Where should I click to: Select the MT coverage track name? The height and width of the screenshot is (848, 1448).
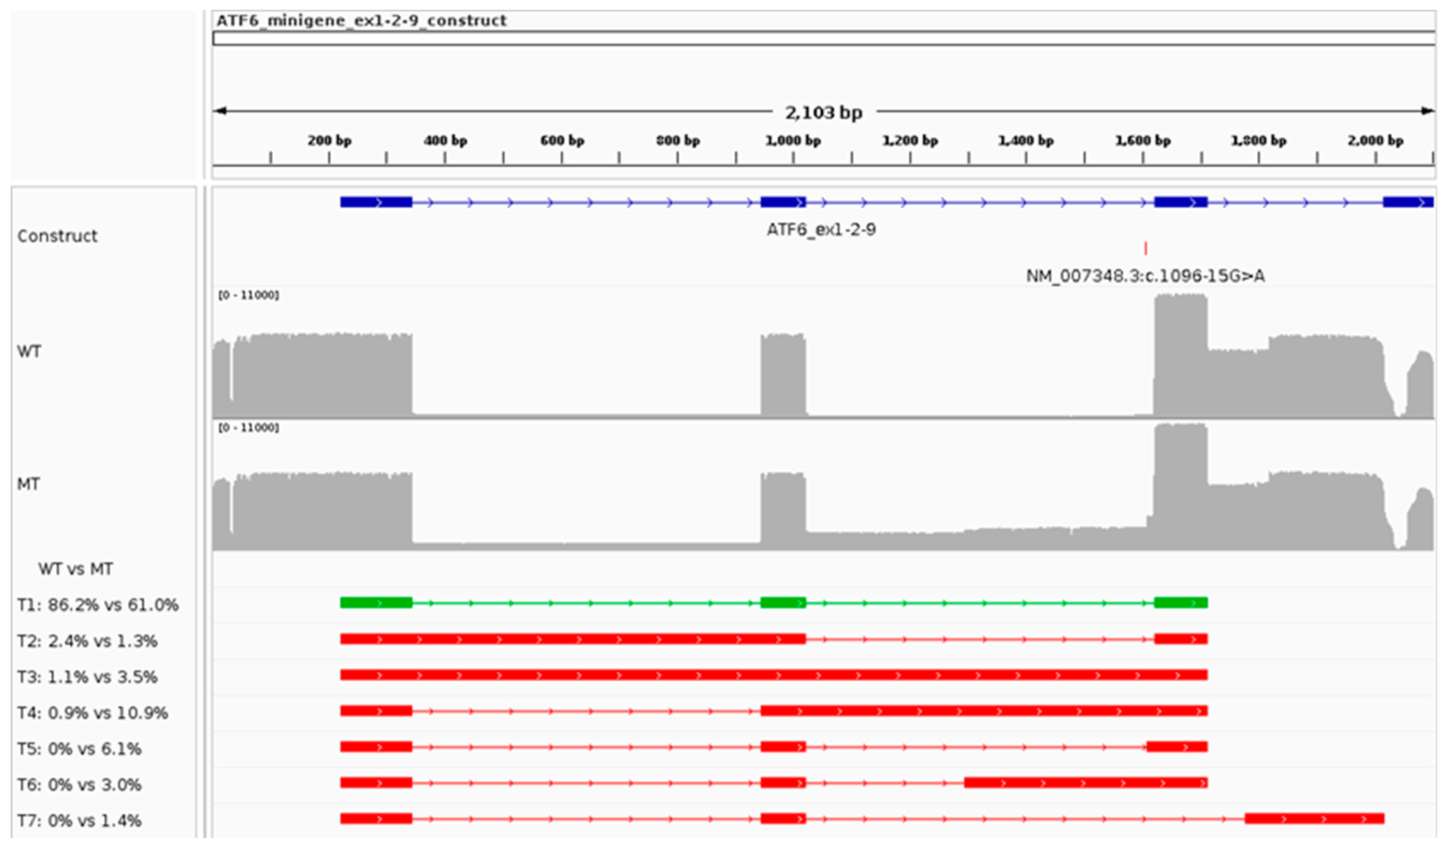click(29, 484)
